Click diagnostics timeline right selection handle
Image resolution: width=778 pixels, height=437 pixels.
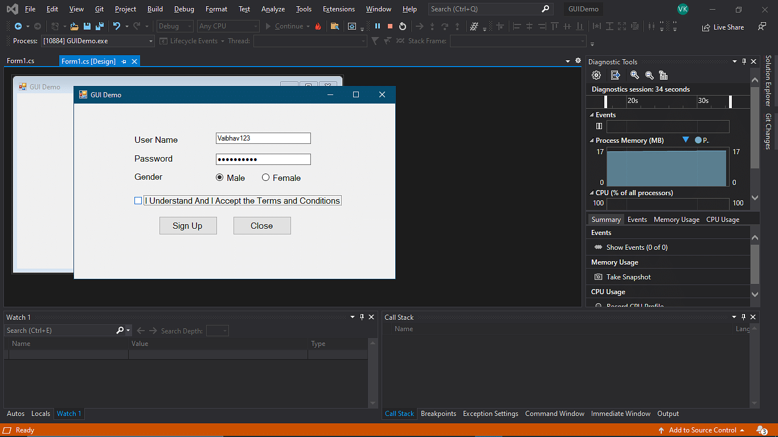click(731, 101)
